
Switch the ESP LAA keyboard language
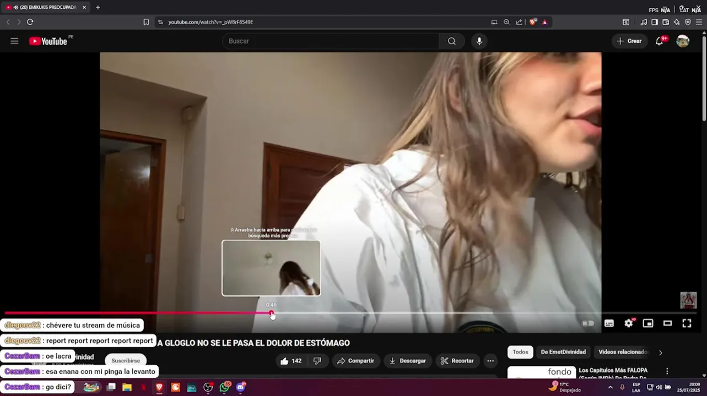(636, 387)
